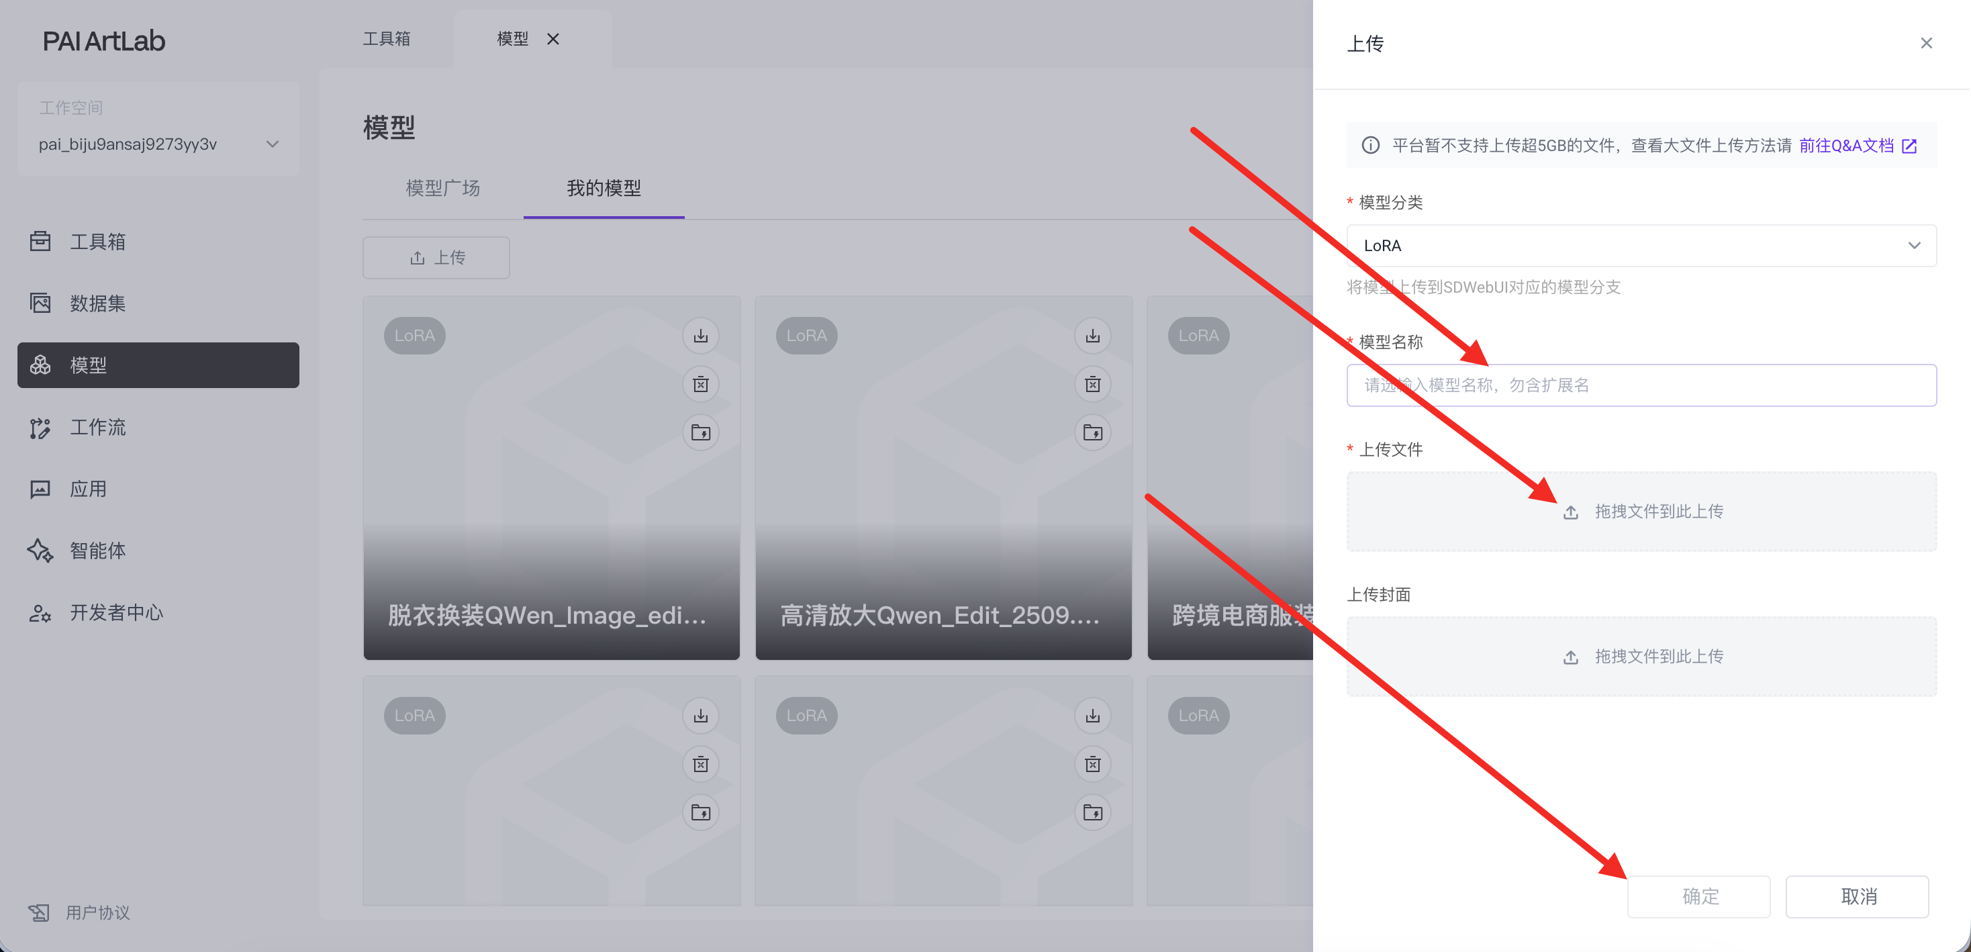
Task: Download the card below 脱衣换装QWen_Image_edi
Action: pos(700,716)
